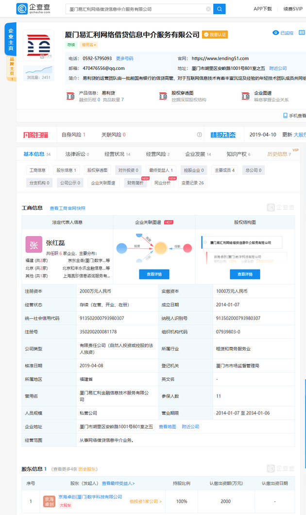Click the 更多号码 link
306x515 pixels.
click(x=124, y=58)
